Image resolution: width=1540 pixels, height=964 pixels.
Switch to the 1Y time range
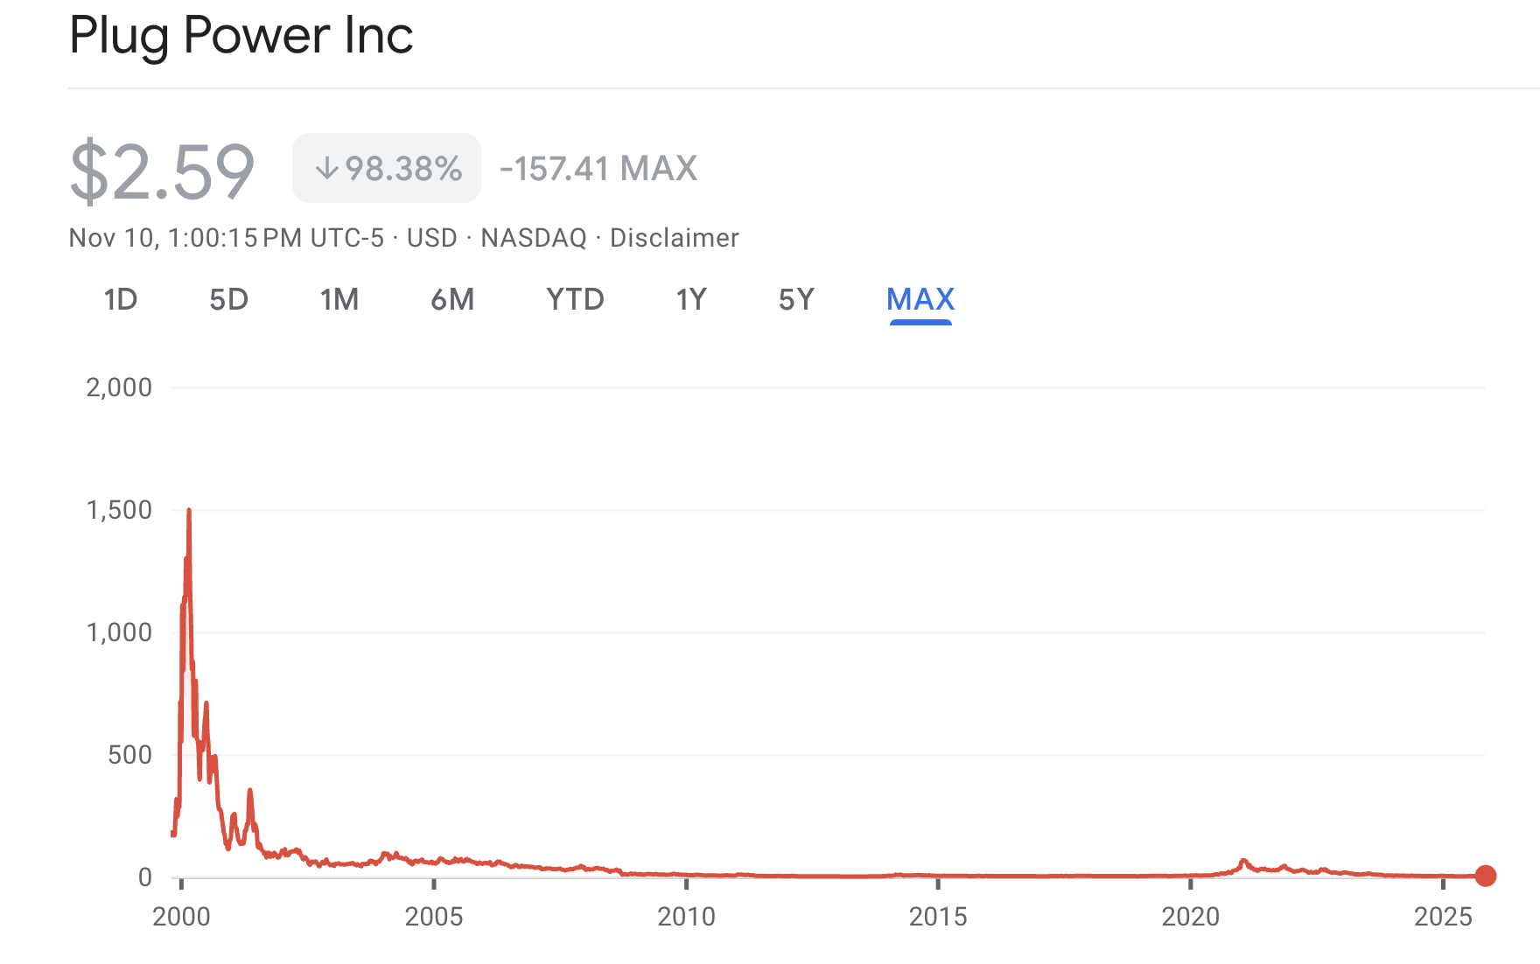[x=691, y=299]
